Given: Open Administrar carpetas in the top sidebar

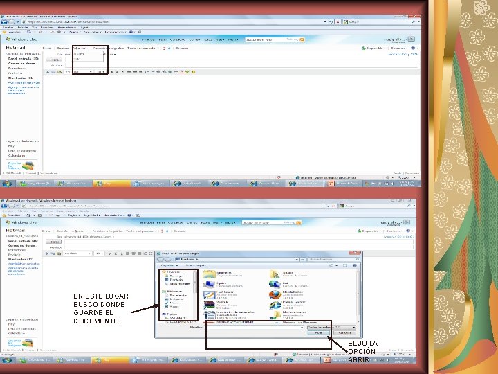Looking at the screenshot, I should tap(24, 82).
